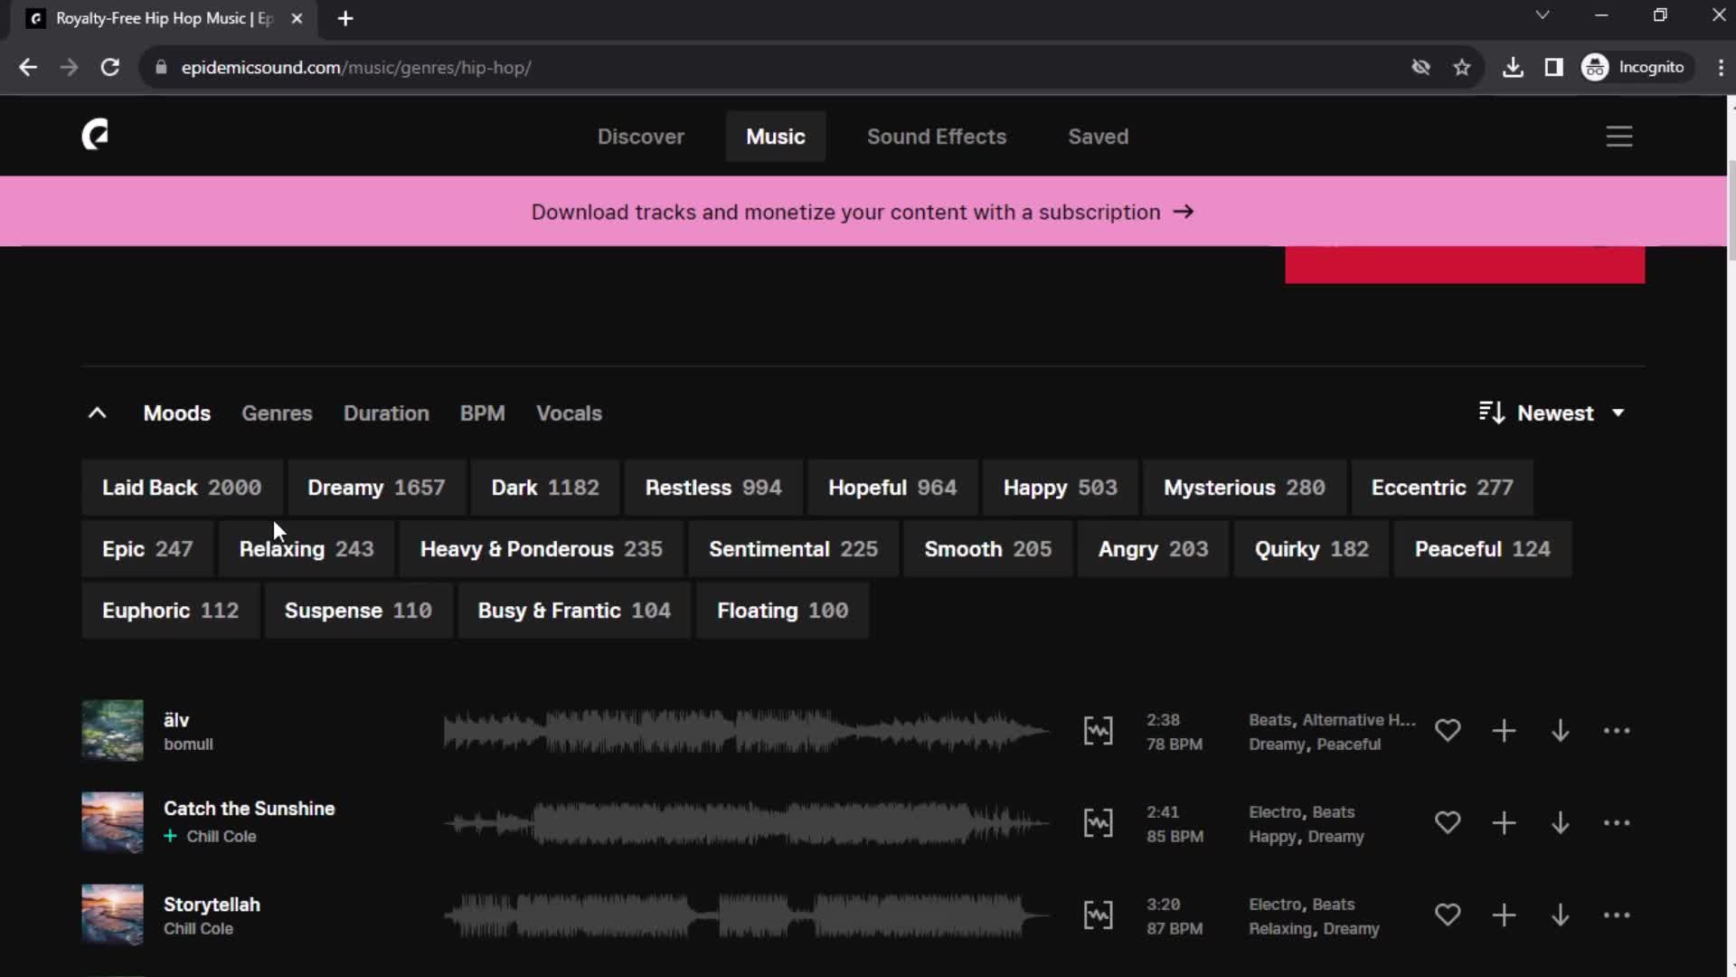This screenshot has height=977, width=1736.
Task: Switch to Duration filter tab
Action: (386, 413)
